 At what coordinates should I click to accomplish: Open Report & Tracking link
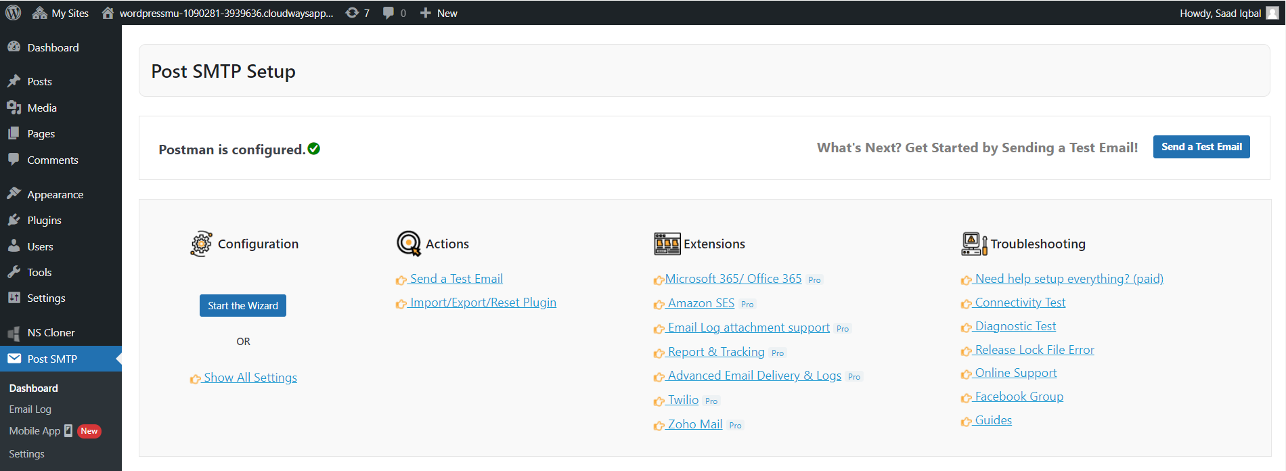(716, 352)
